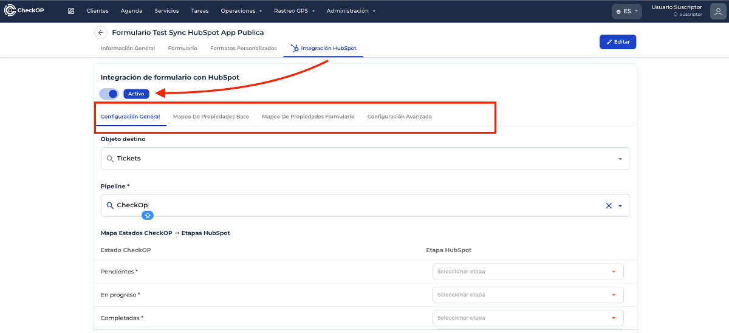Click the search icon in the Pipeline field
The height and width of the screenshot is (333, 729).
coord(110,205)
